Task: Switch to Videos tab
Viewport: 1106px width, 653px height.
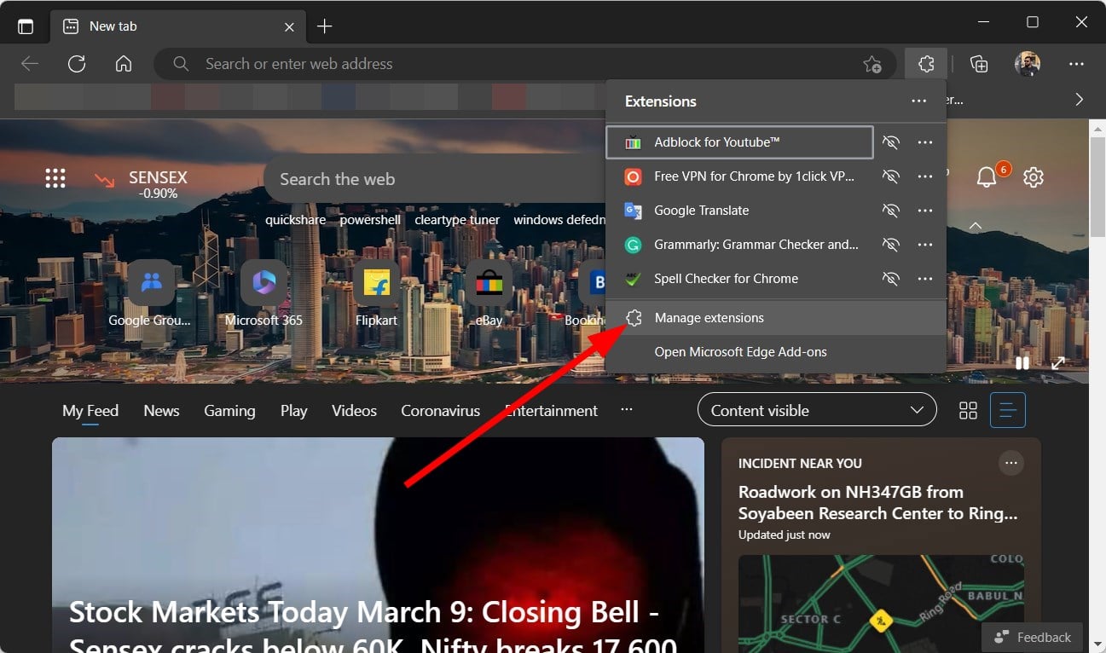Action: click(x=354, y=411)
